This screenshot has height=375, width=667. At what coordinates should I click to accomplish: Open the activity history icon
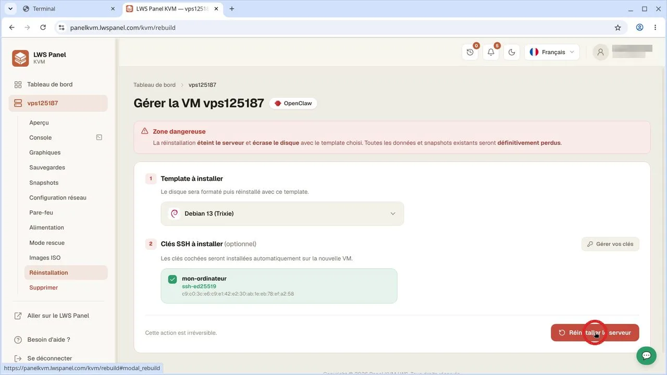point(470,52)
